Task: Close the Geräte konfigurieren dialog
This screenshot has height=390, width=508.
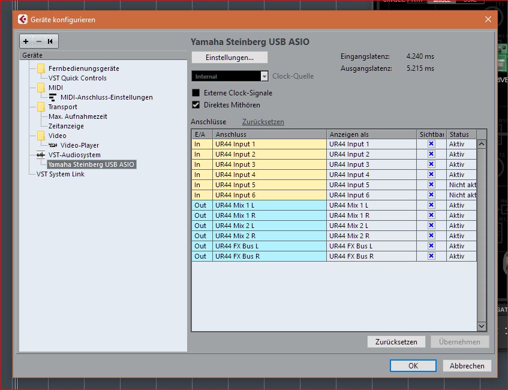Action: (x=488, y=19)
